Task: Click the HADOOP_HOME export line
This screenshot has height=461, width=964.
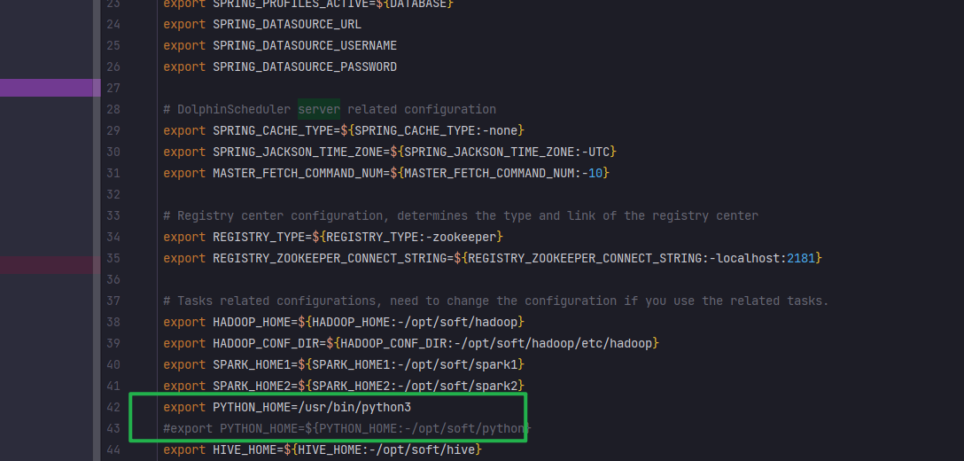Action: [x=344, y=322]
